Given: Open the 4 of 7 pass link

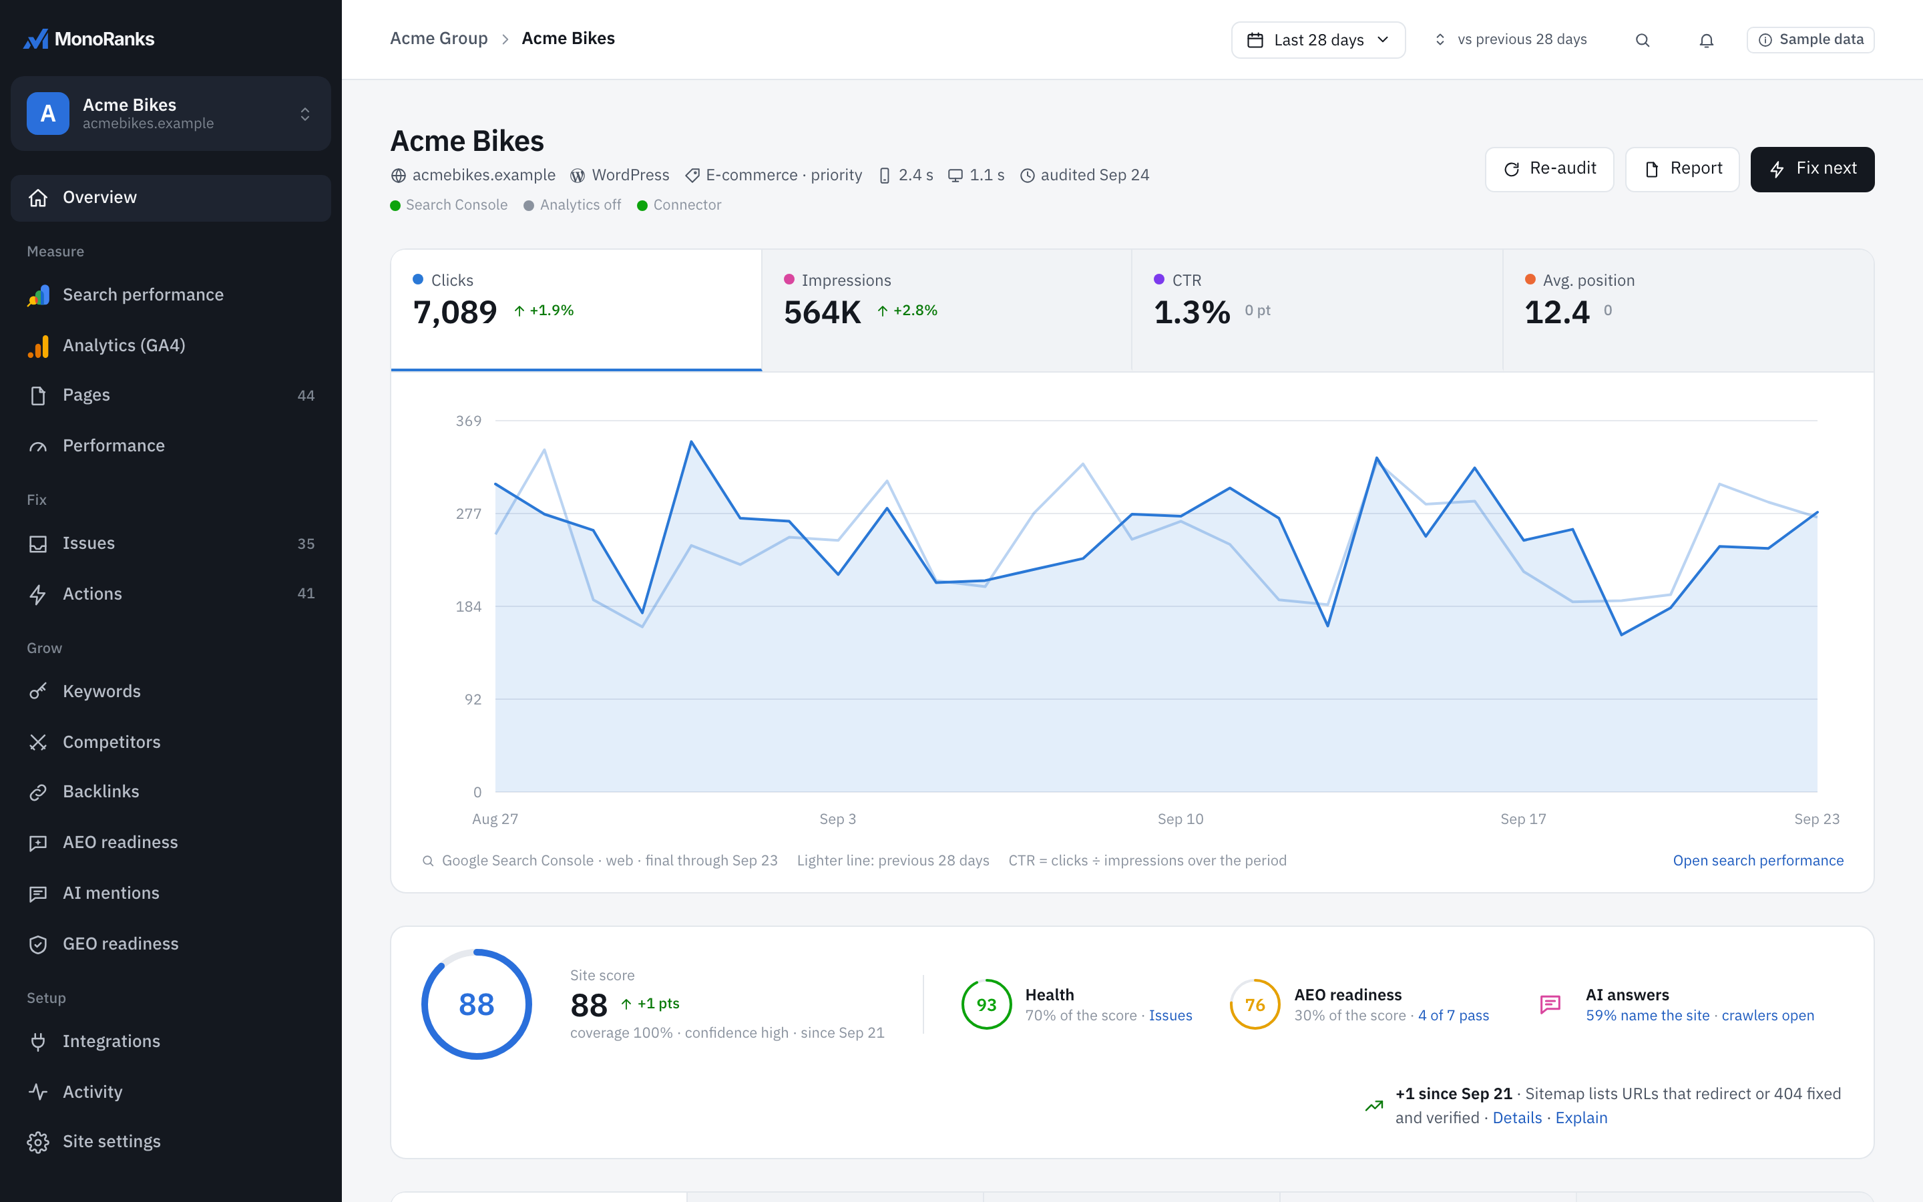Looking at the screenshot, I should point(1454,1016).
